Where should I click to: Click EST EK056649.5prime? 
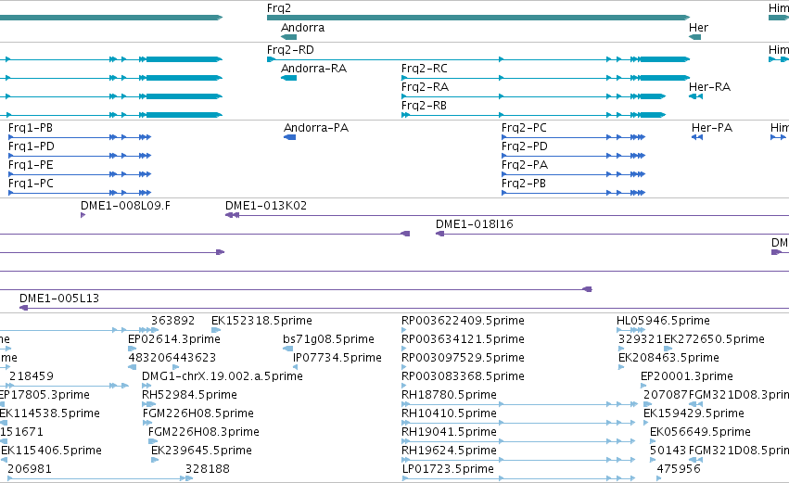(700, 433)
